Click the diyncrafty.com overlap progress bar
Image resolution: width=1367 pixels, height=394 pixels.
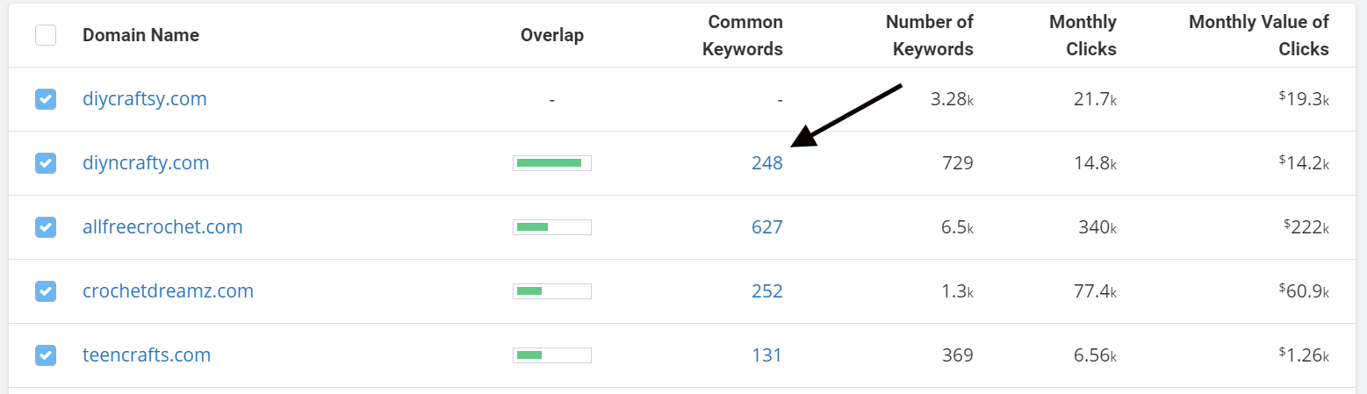pyautogui.click(x=552, y=163)
